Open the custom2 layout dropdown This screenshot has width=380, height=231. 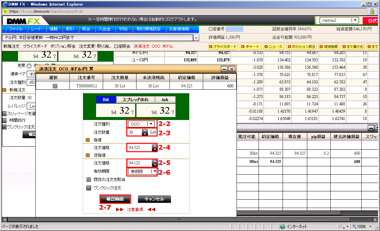[x=339, y=20]
